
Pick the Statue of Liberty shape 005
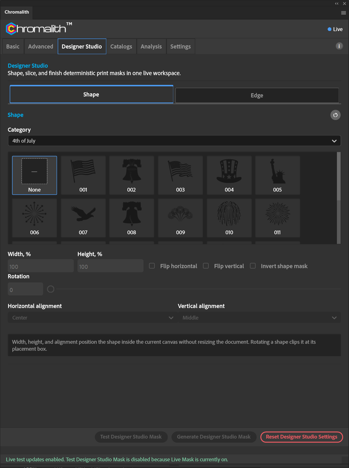pos(278,175)
